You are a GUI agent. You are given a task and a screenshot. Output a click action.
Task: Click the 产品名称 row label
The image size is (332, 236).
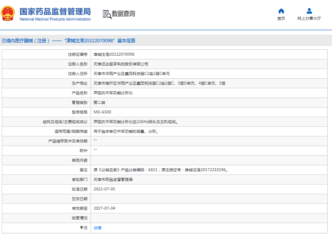[79, 93]
